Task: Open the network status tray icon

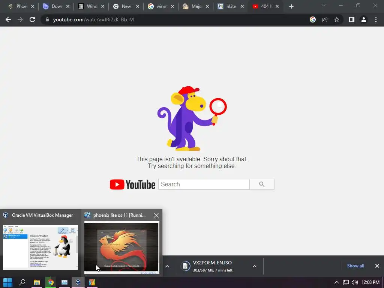Action: 345,282
